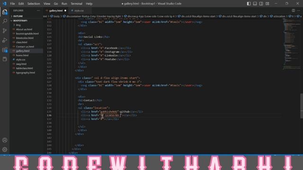This screenshot has height=170, width=303.
Task: Switch to the gallery.html editor tab
Action: [x=56, y=10]
